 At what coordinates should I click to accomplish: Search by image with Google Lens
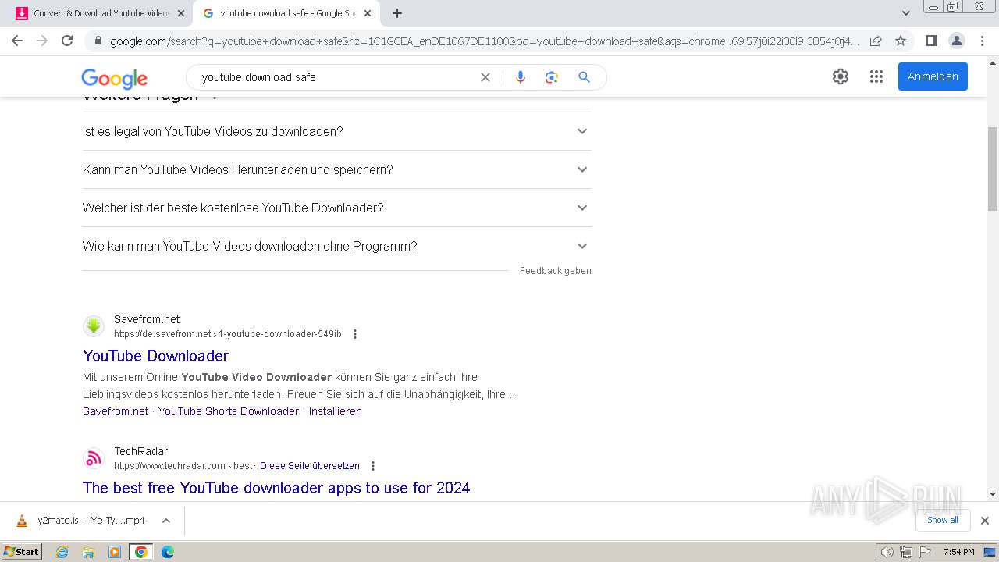tap(552, 77)
